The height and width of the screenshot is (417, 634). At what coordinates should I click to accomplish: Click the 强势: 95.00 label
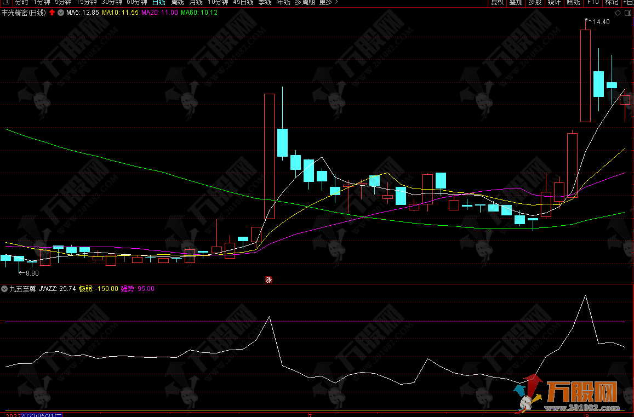pyautogui.click(x=138, y=289)
